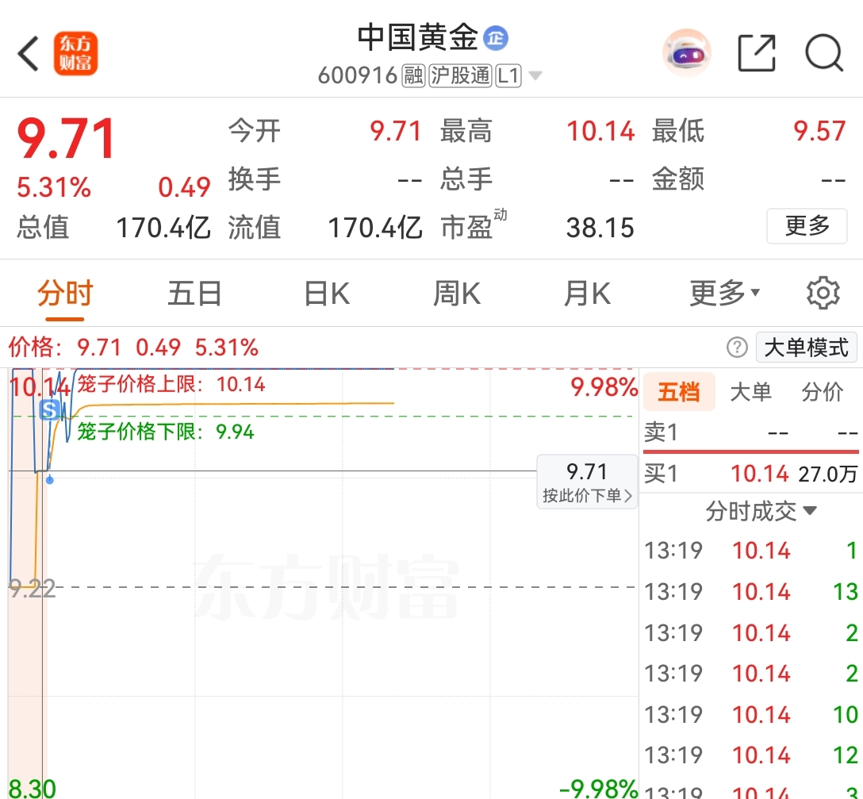
Task: Select the 五档 tab
Action: 679,391
